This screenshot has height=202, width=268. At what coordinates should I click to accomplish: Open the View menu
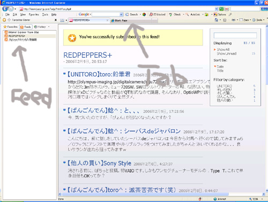click(x=23, y=14)
